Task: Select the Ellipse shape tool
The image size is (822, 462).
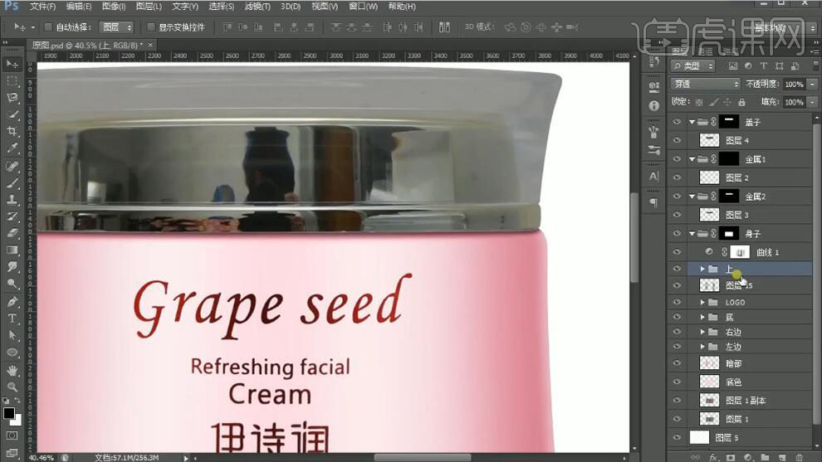Action: point(12,352)
